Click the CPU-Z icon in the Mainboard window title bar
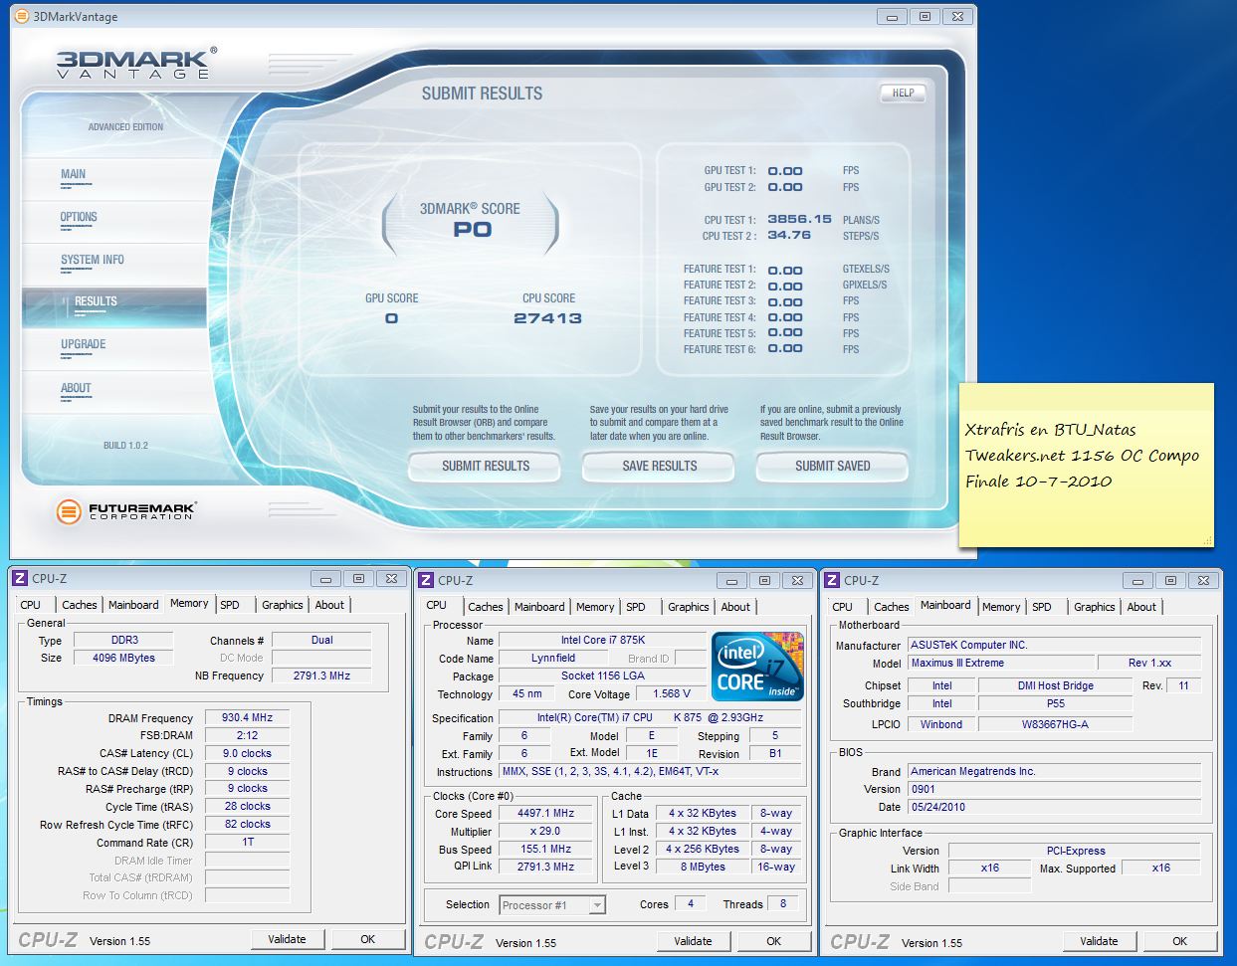The height and width of the screenshot is (966, 1237). tap(832, 580)
